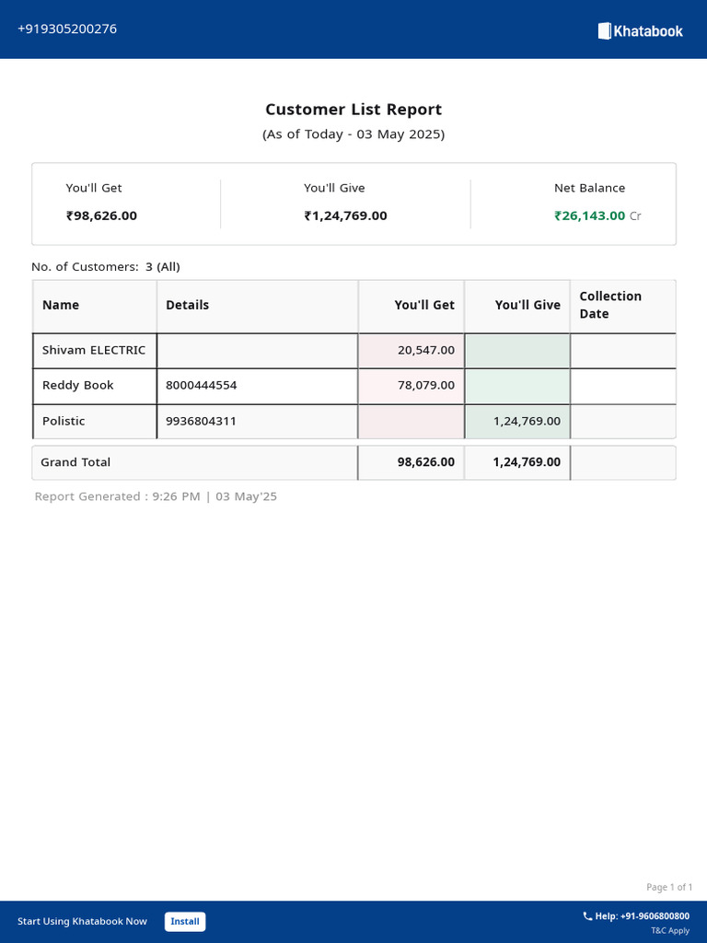Click the Net Balance label

590,188
